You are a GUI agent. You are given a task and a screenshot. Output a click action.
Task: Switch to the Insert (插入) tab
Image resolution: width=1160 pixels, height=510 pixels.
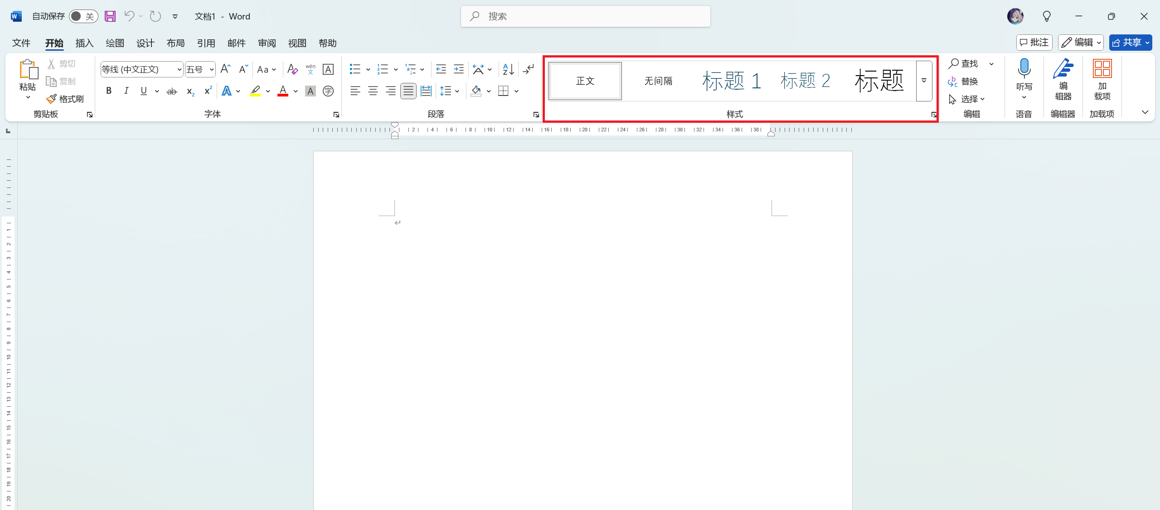(x=84, y=43)
